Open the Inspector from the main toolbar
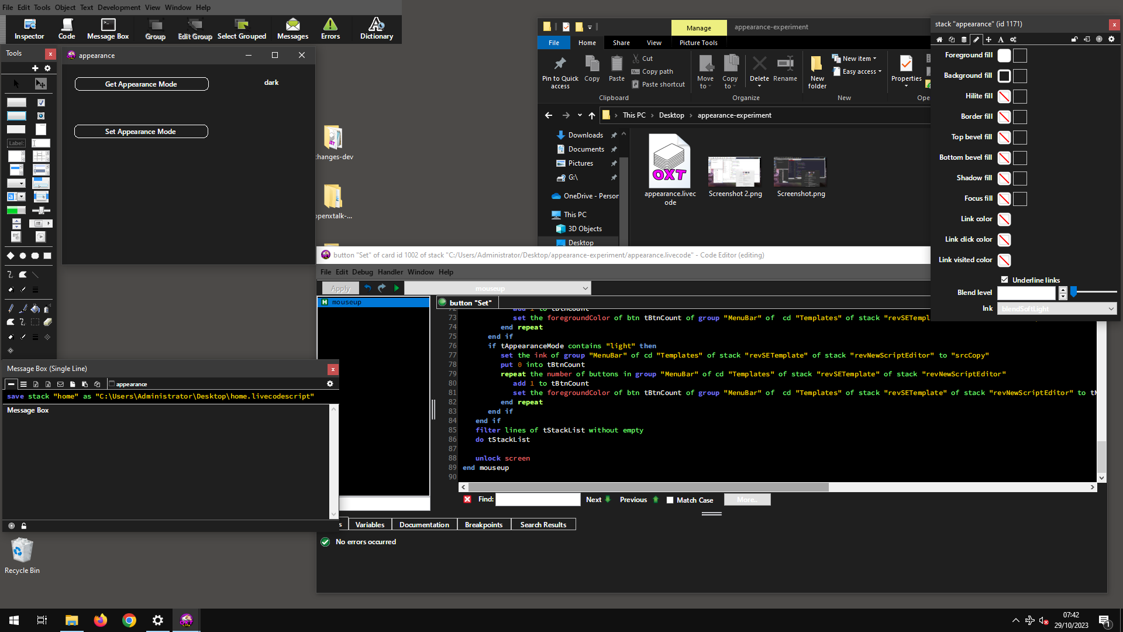 [x=29, y=29]
